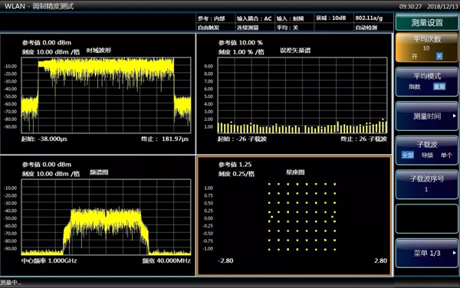Open the 测量设置 menu header
This screenshot has height=288, width=460.
click(x=427, y=22)
